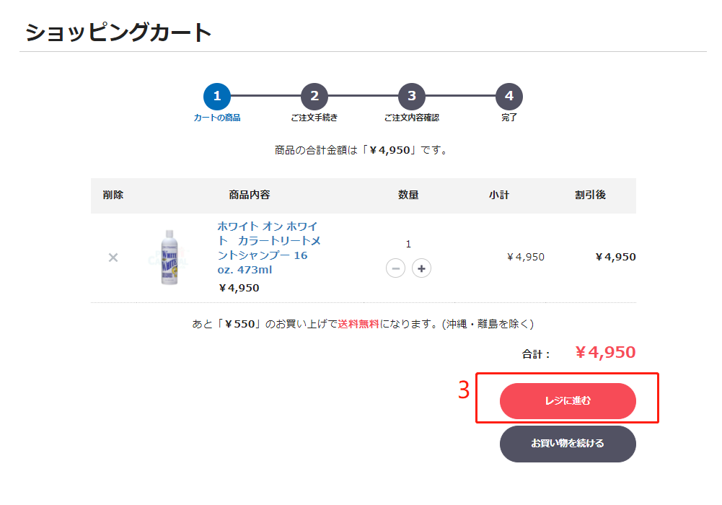Image resolution: width=722 pixels, height=505 pixels.
Task: Click the 削除 column header
Action: [113, 196]
